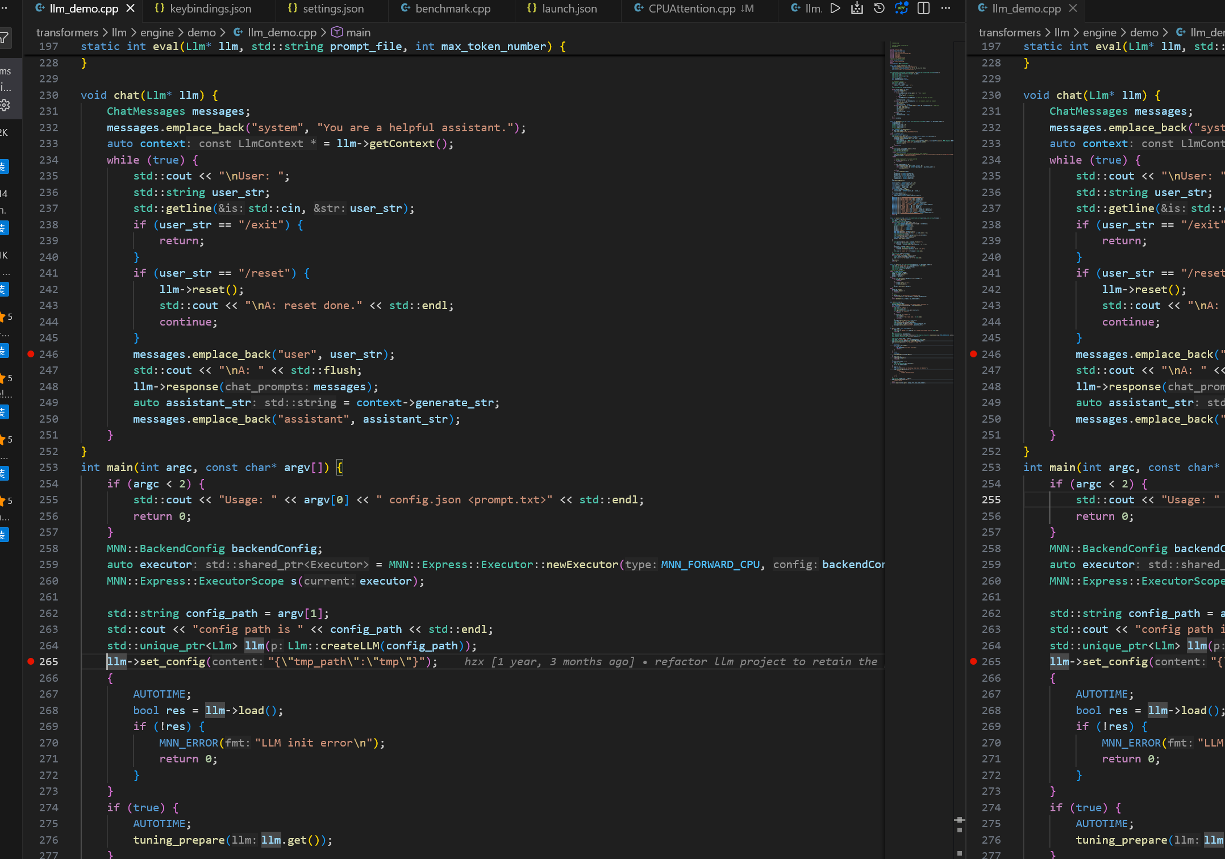Click the Run file play icon
This screenshot has height=859, width=1225.
[835, 9]
